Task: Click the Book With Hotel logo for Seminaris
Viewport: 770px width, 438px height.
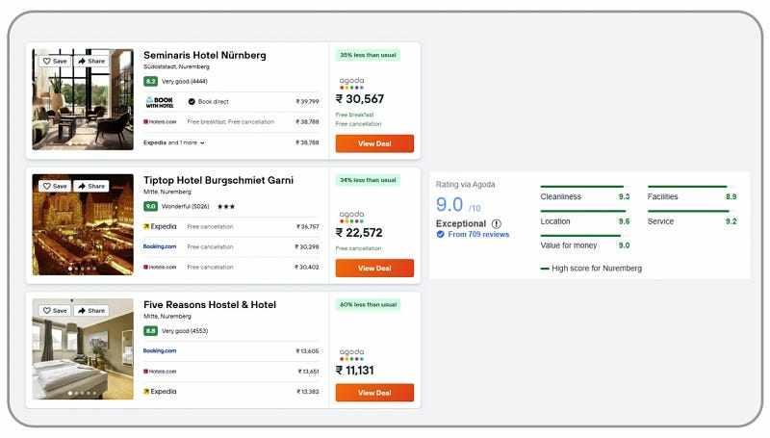Action: point(159,101)
